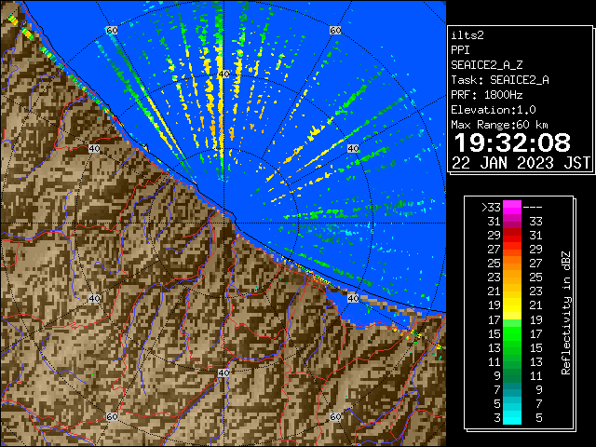596x447 pixels.
Task: Click the 60 ring label on southwest land
Action: pyautogui.click(x=112, y=416)
